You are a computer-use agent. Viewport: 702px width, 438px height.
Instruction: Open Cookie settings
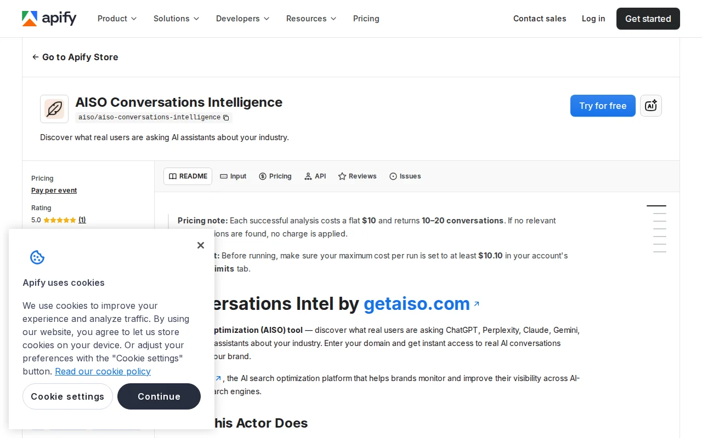click(x=67, y=396)
